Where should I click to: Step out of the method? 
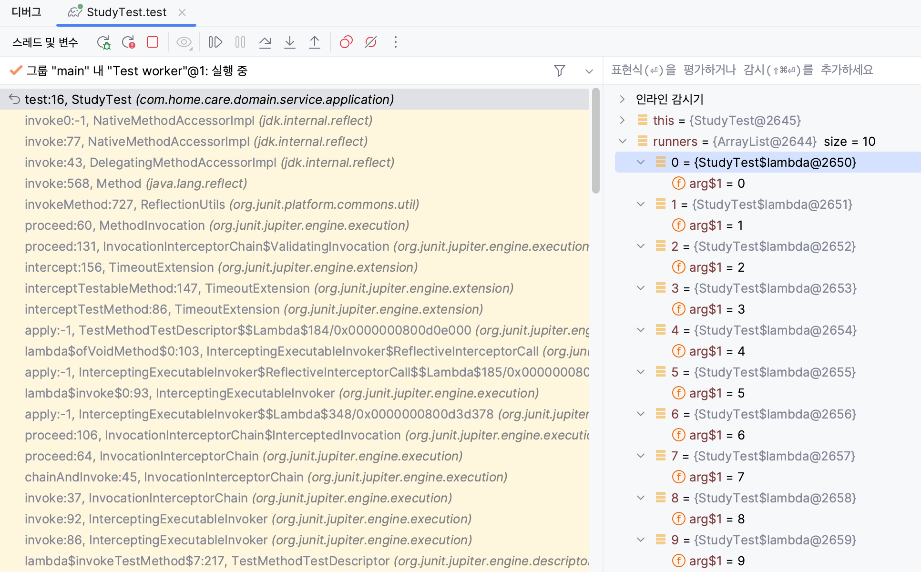click(x=315, y=42)
